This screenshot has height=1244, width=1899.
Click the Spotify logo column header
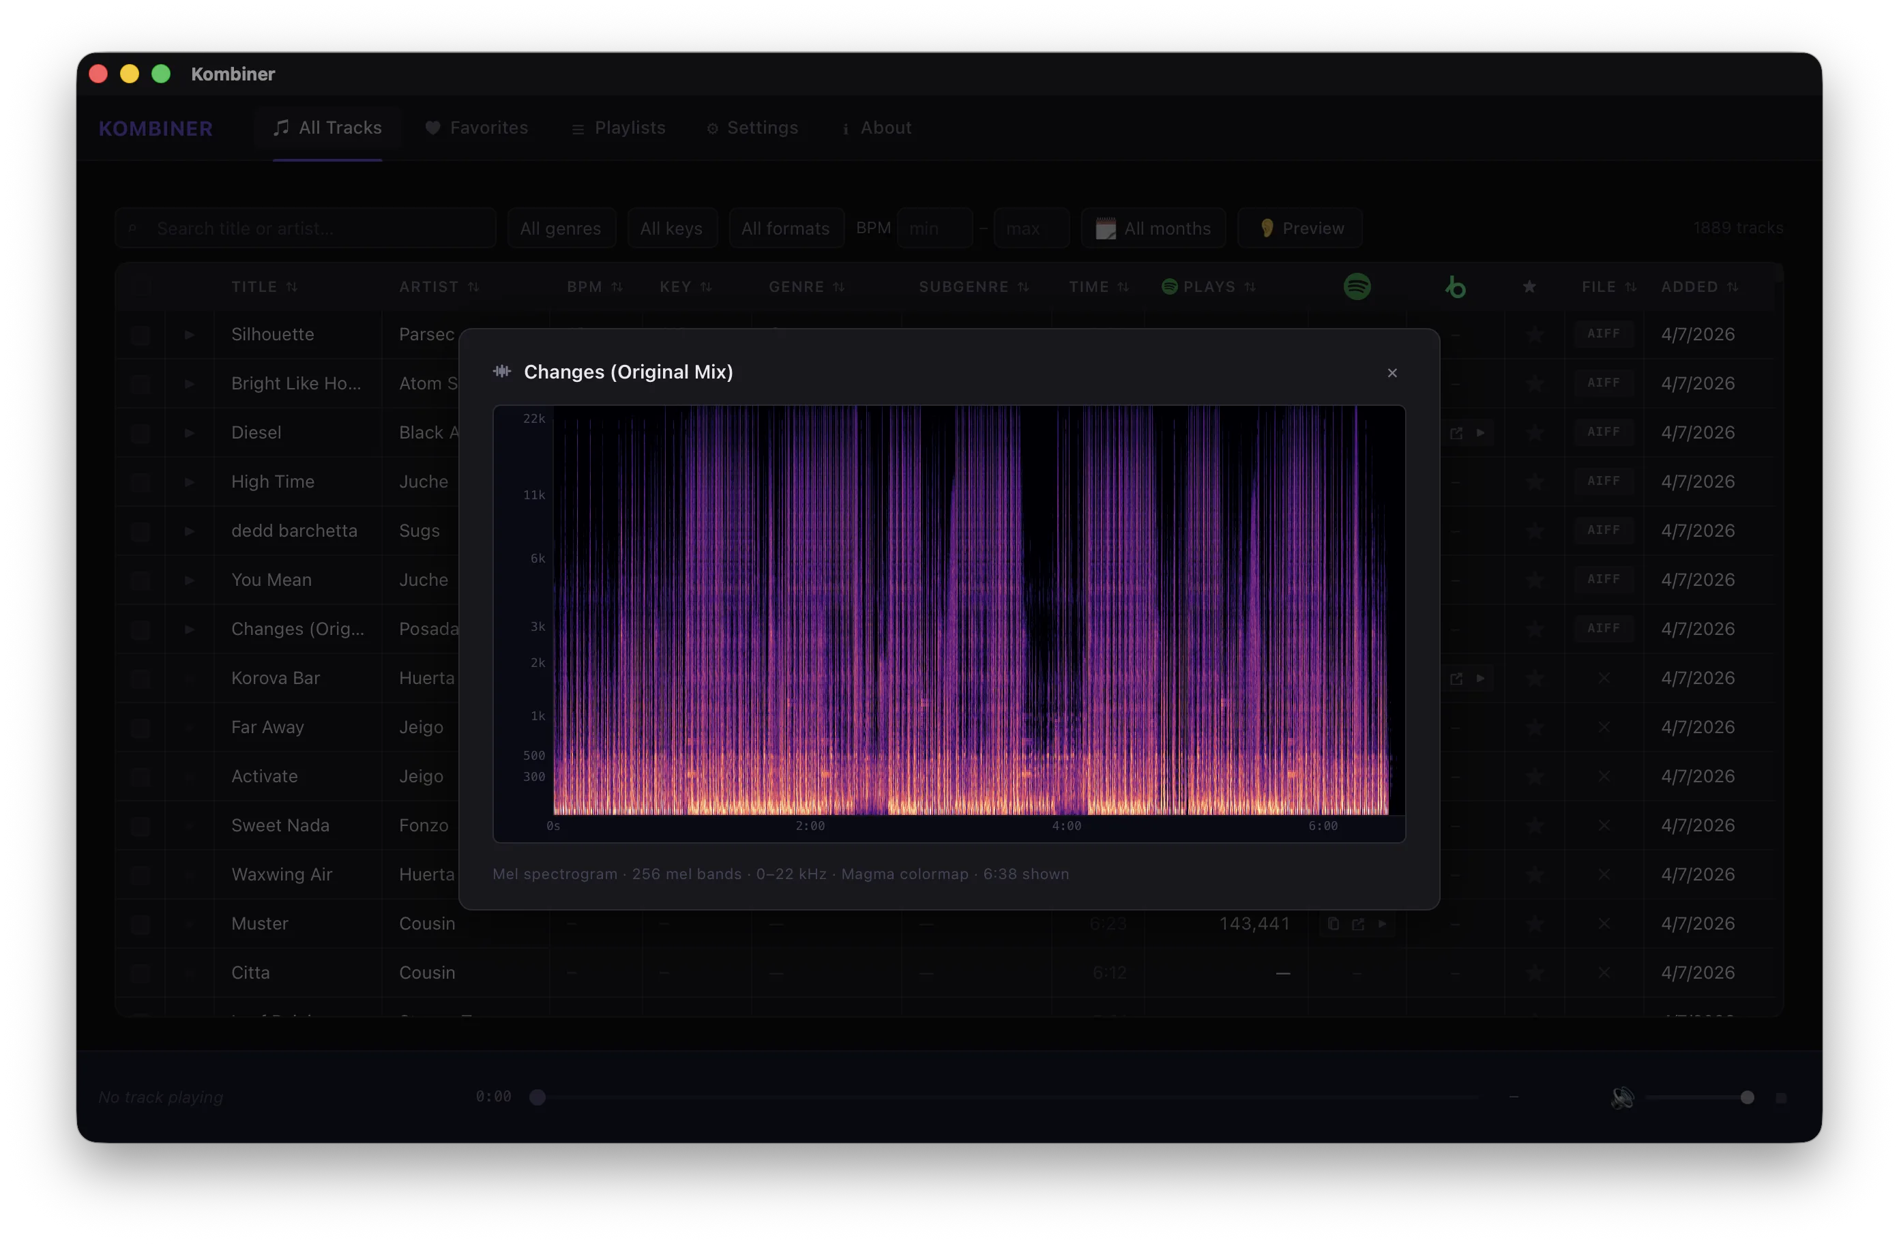[x=1357, y=286]
